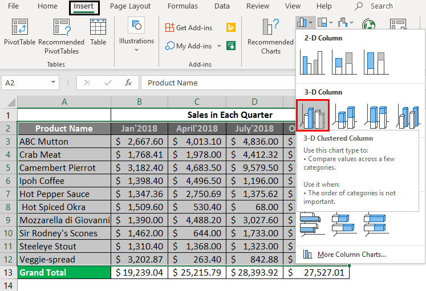This screenshot has width=426, height=291.
Task: Select row 13 header
Action: [x=9, y=273]
